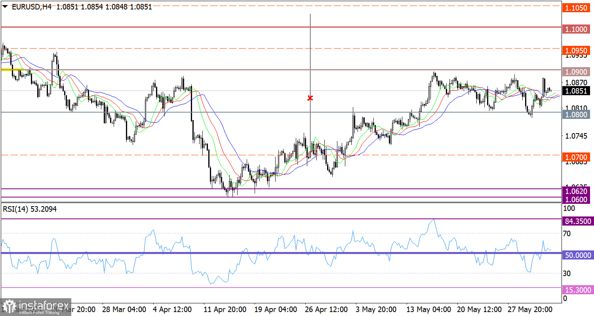Image resolution: width=594 pixels, height=316 pixels.
Task: Click the RSI(14) 53.2094 indicator label
Action: (x=30, y=209)
